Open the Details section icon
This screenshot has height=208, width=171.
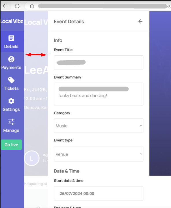[11, 38]
